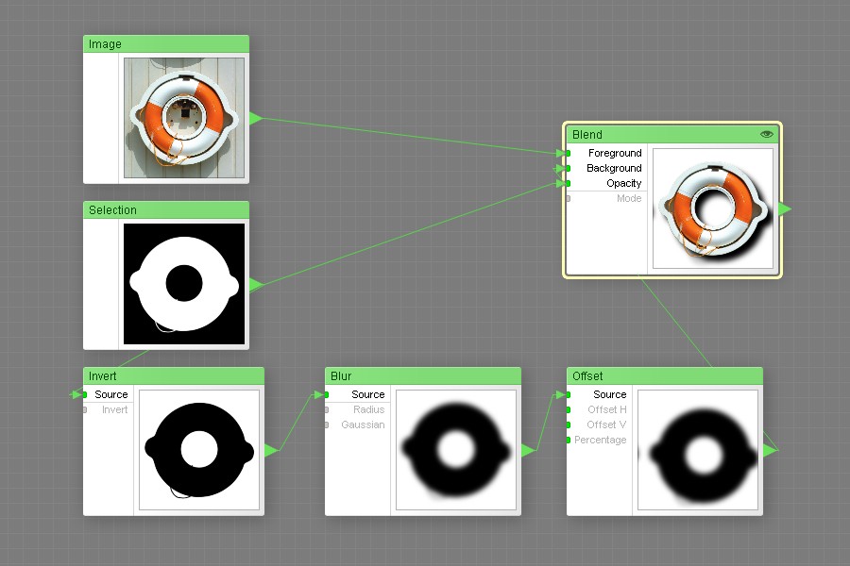Toggle the eye icon on Blend node

(766, 134)
